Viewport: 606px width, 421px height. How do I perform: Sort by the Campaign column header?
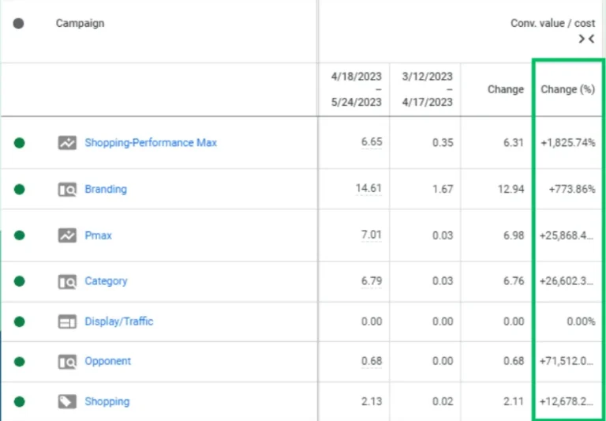(80, 24)
